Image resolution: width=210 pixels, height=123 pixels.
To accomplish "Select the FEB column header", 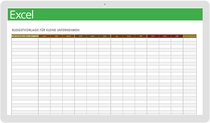I will [57, 36].
